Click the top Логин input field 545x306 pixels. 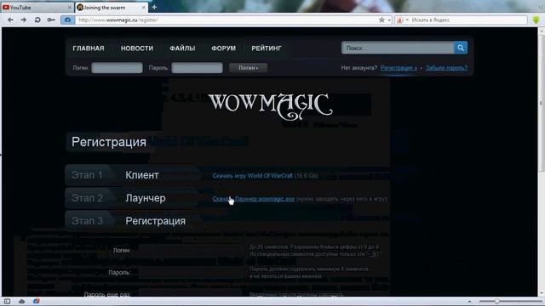[118, 68]
